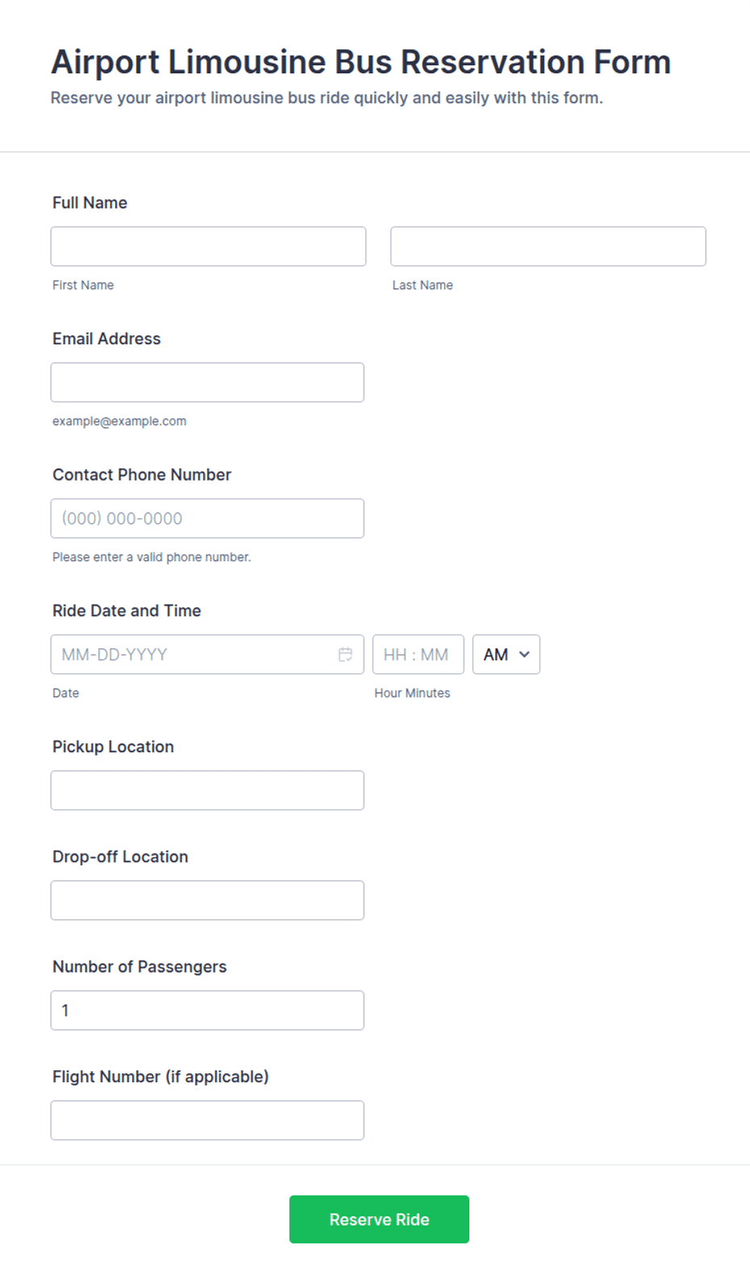Click the Email Address label
Screen dimensions: 750x1283
(x=106, y=339)
